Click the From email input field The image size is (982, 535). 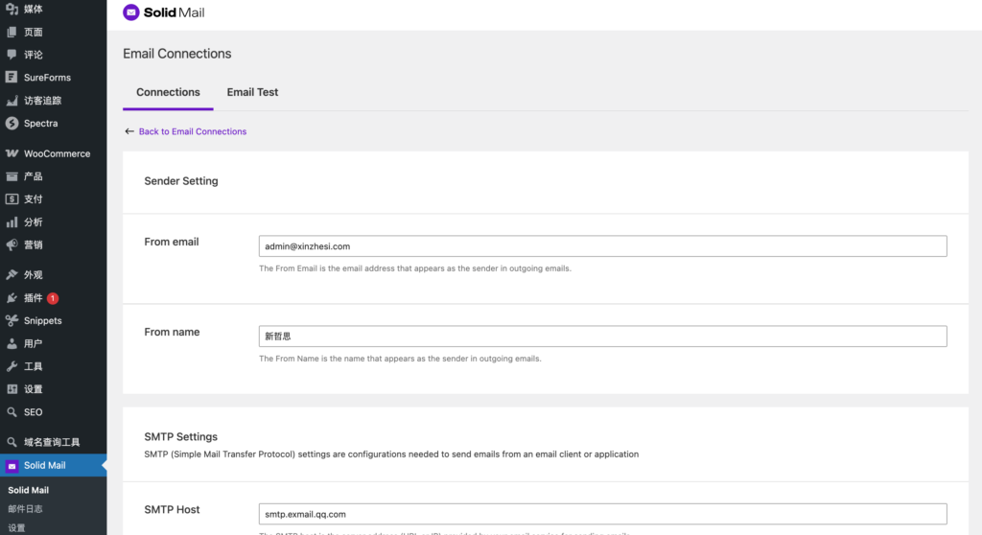(x=602, y=246)
